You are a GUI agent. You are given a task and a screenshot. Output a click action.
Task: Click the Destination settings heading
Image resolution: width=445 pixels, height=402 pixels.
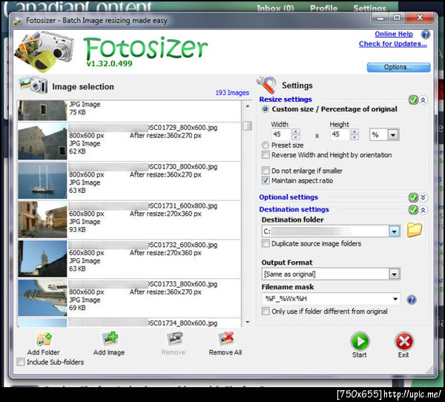294,209
